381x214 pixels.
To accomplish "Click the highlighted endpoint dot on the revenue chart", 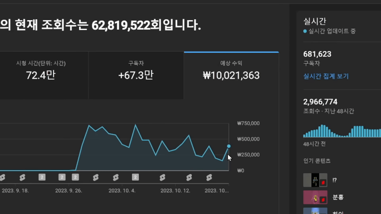I will click(x=229, y=146).
